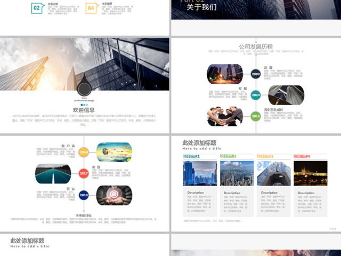Click the hands holding target image

114,195
